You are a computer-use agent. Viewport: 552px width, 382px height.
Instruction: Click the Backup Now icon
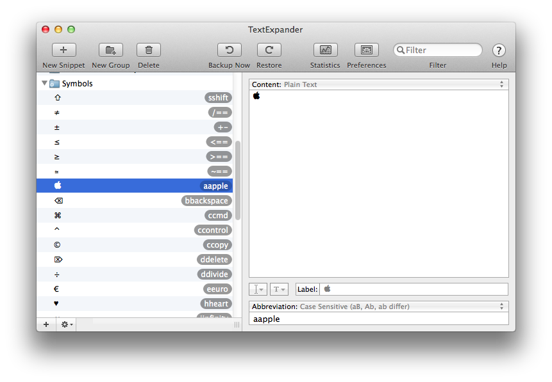(x=229, y=50)
